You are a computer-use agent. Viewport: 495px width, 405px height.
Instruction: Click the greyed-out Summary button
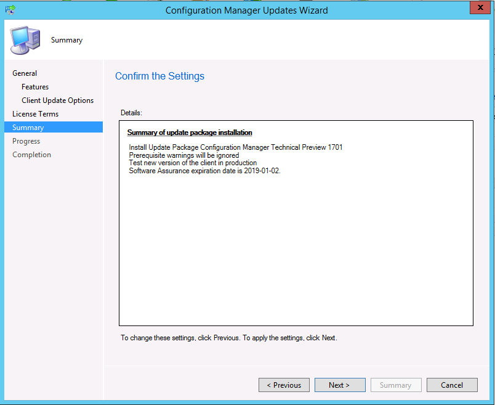pyautogui.click(x=396, y=385)
